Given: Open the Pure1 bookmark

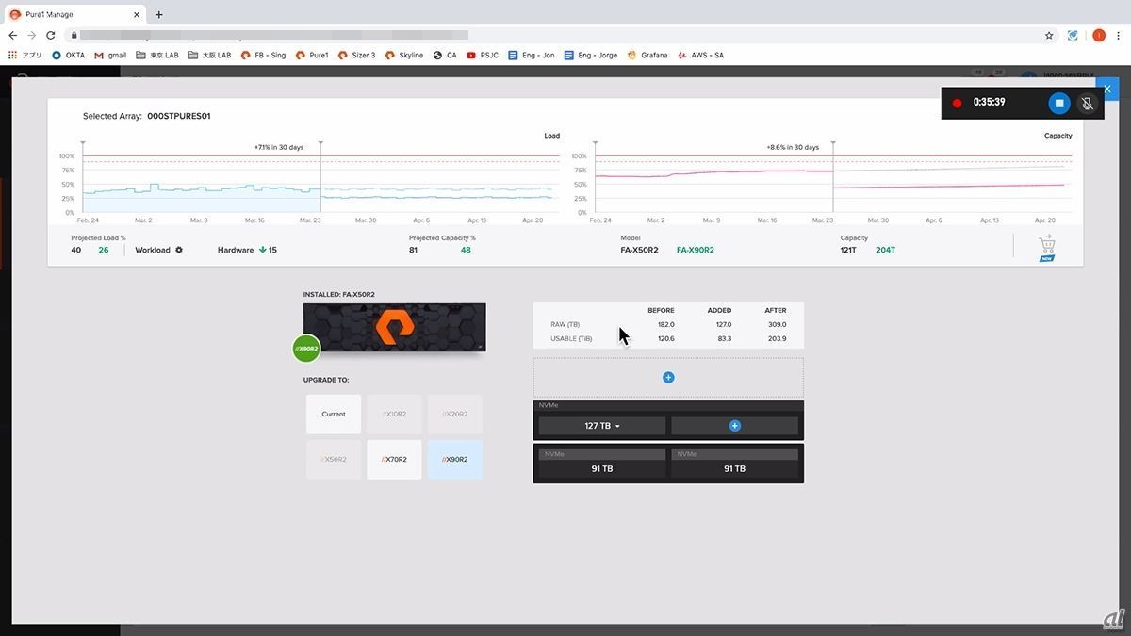Looking at the screenshot, I should click(x=312, y=56).
